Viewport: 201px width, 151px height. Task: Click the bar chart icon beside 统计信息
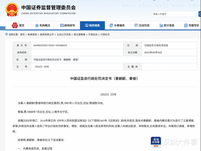161,26
